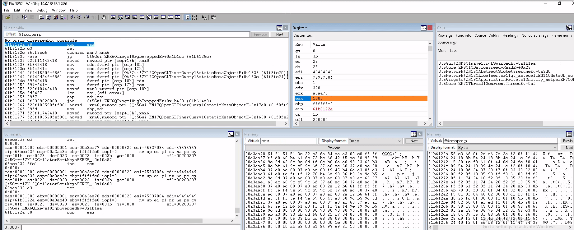This screenshot has height=230, width=574.
Task: Click the Font toolbar icon
Action: (204, 17)
